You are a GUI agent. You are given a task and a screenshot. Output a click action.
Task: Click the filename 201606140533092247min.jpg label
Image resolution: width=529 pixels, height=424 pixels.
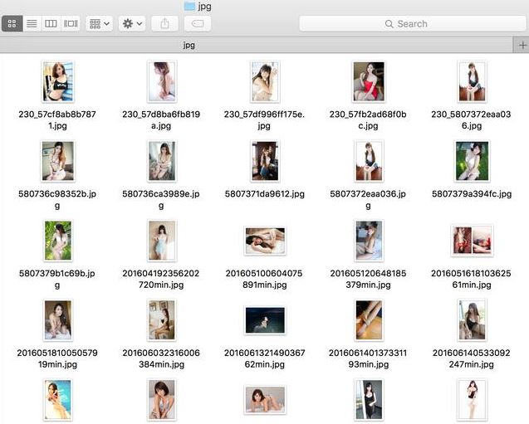(x=472, y=358)
